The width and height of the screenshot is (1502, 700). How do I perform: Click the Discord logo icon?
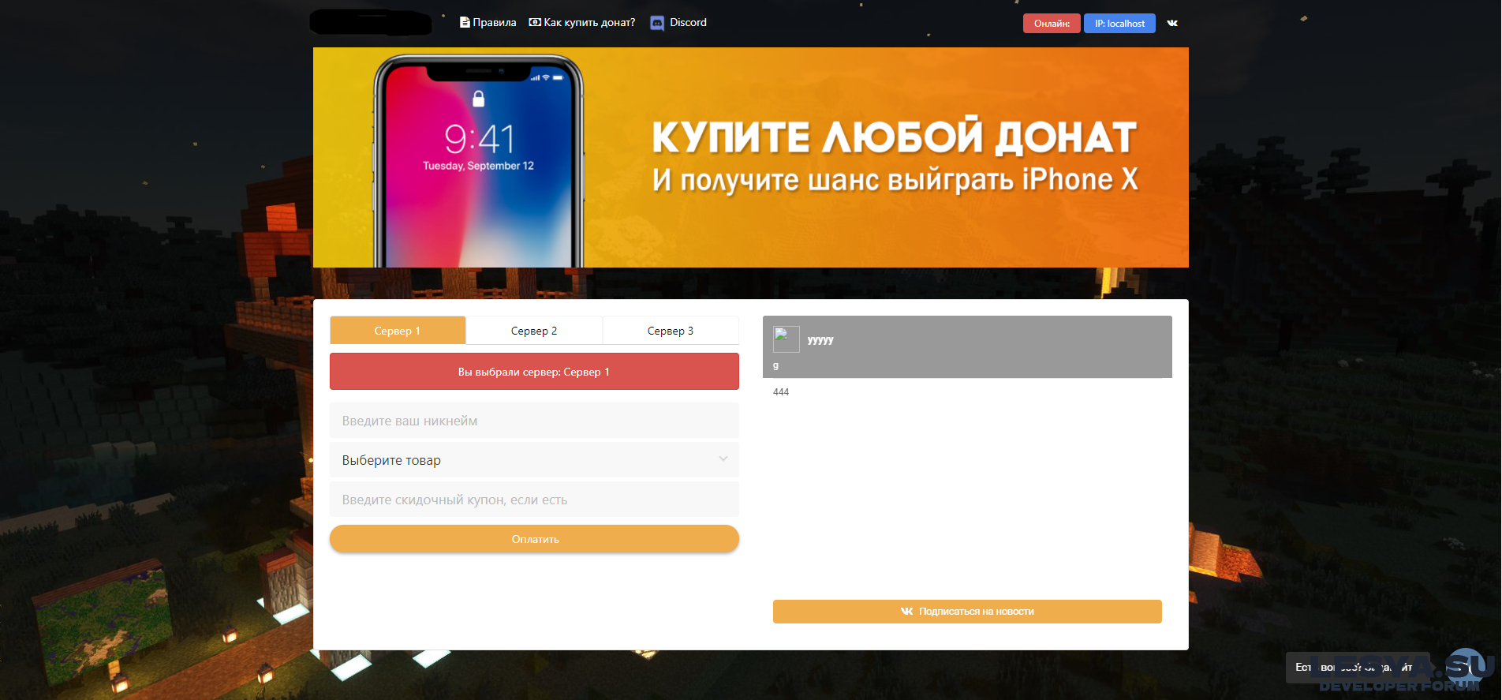[x=657, y=23]
